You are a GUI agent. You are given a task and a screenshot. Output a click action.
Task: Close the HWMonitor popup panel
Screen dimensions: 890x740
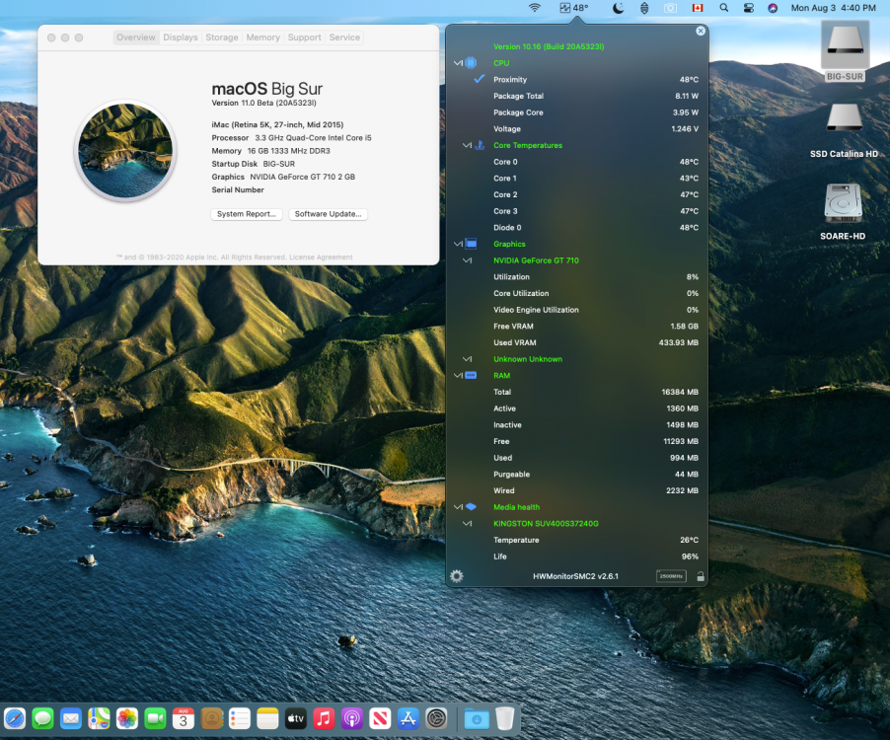(701, 31)
